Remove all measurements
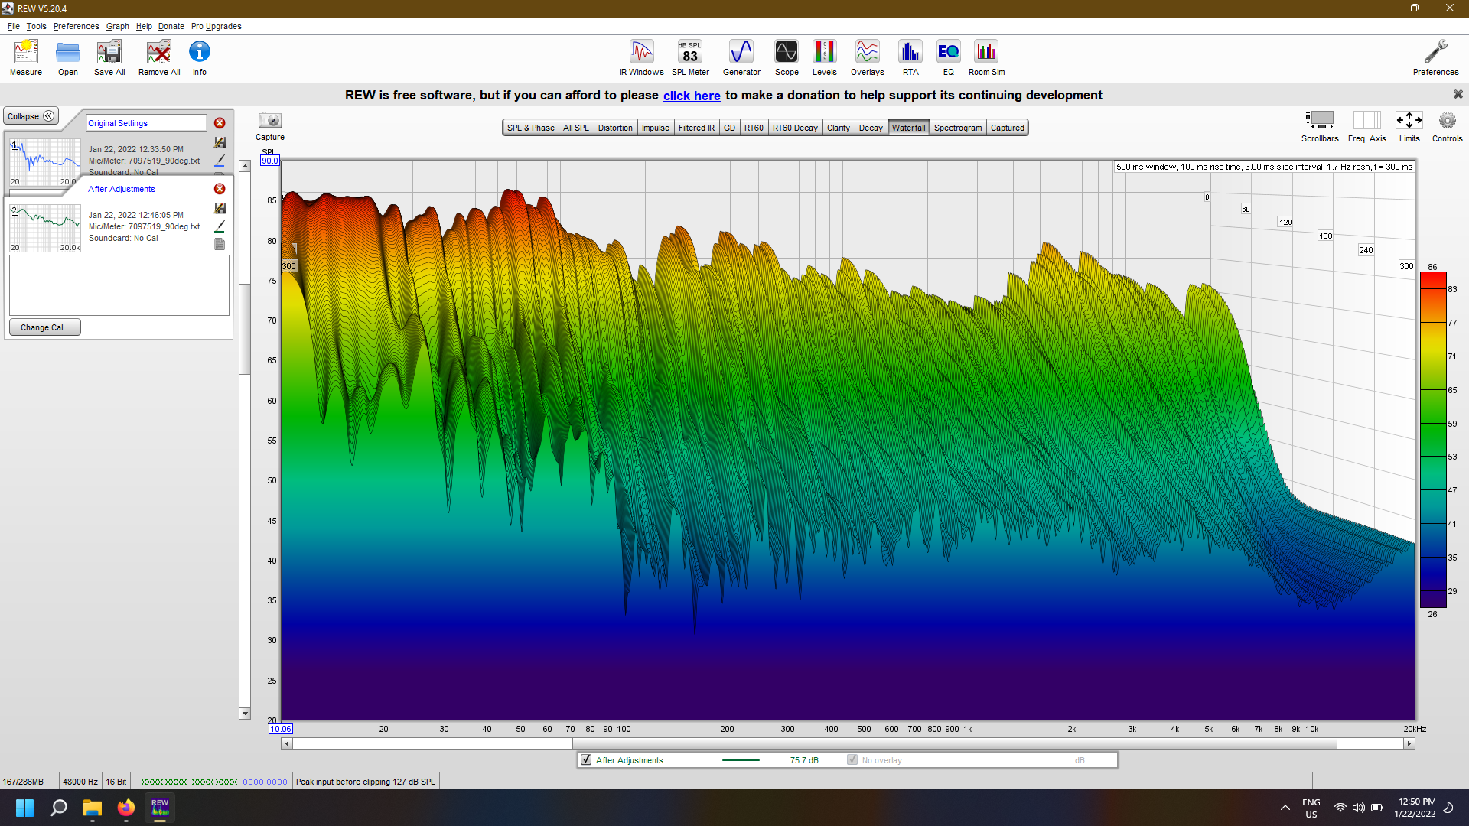 pos(159,58)
